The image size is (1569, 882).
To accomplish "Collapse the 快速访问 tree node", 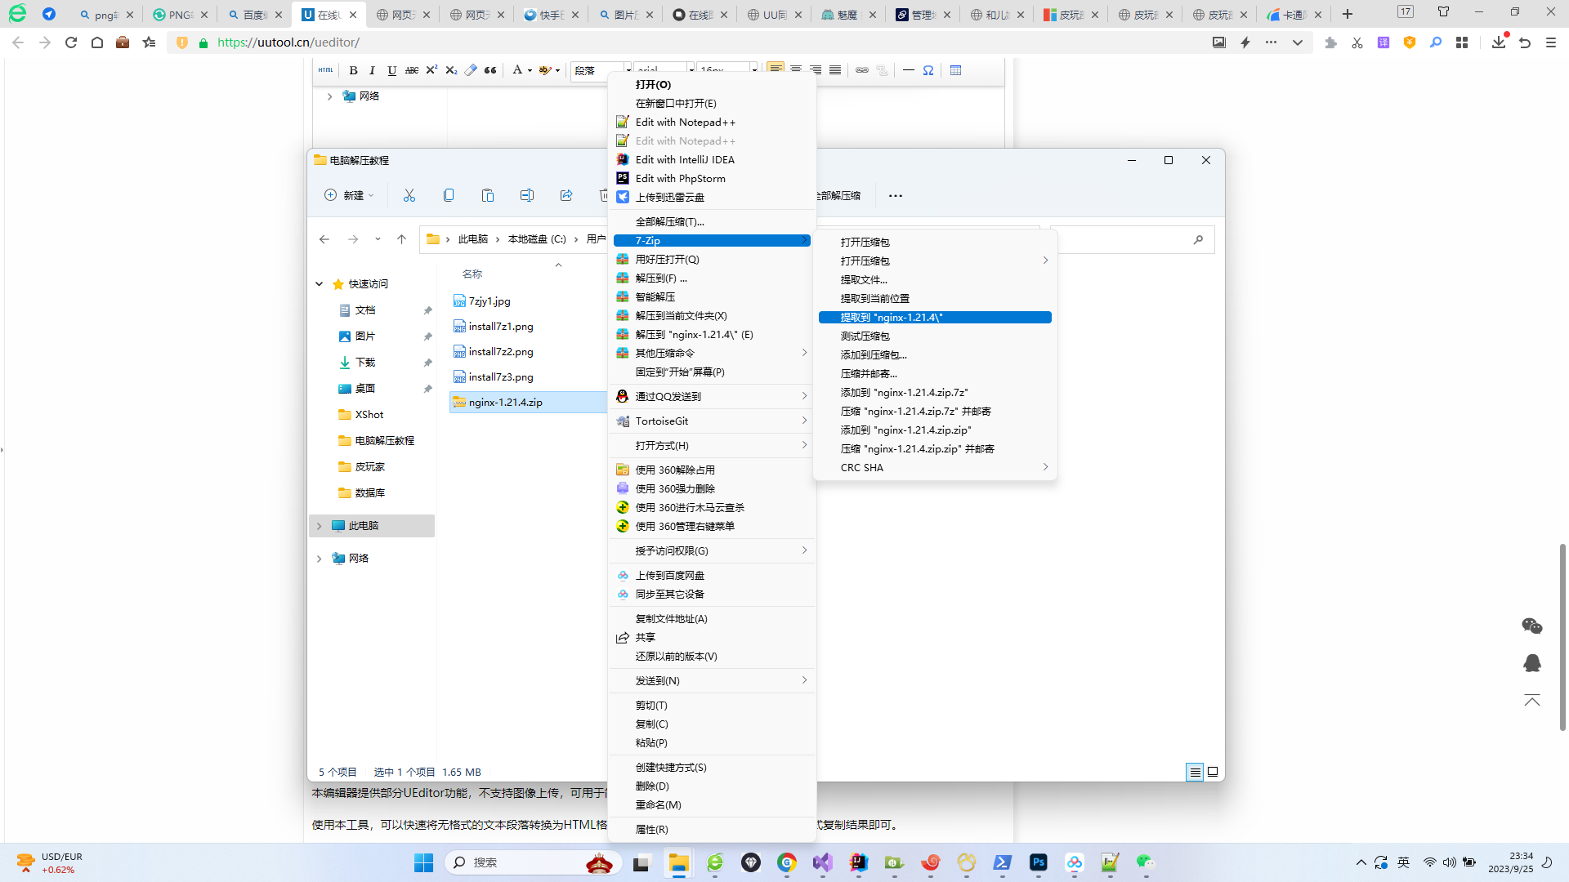I will tap(320, 284).
